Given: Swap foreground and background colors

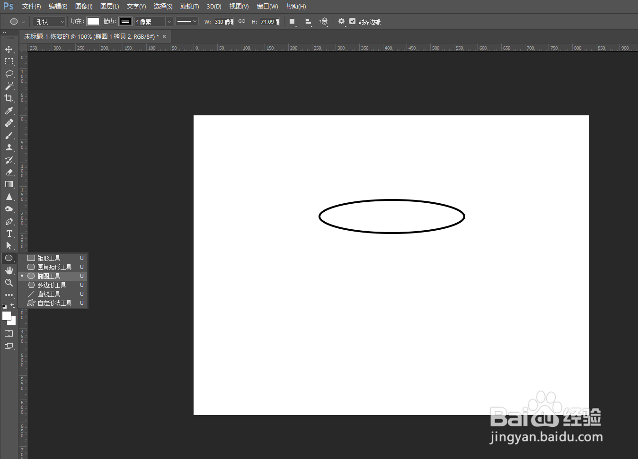Looking at the screenshot, I should pos(13,305).
